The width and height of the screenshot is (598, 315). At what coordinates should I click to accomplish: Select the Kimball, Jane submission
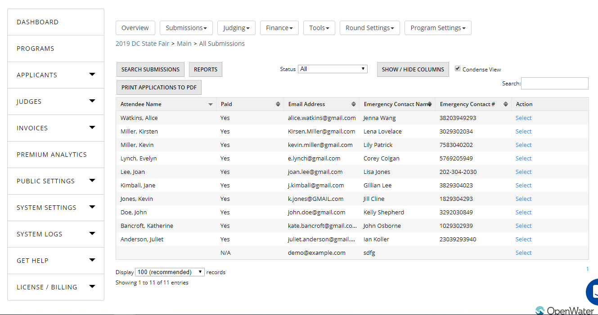(524, 185)
